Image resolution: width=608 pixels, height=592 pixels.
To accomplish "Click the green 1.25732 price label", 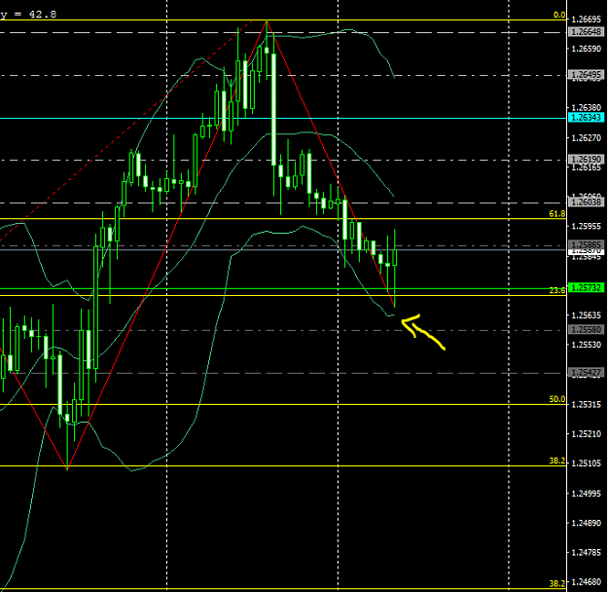I will click(x=587, y=288).
